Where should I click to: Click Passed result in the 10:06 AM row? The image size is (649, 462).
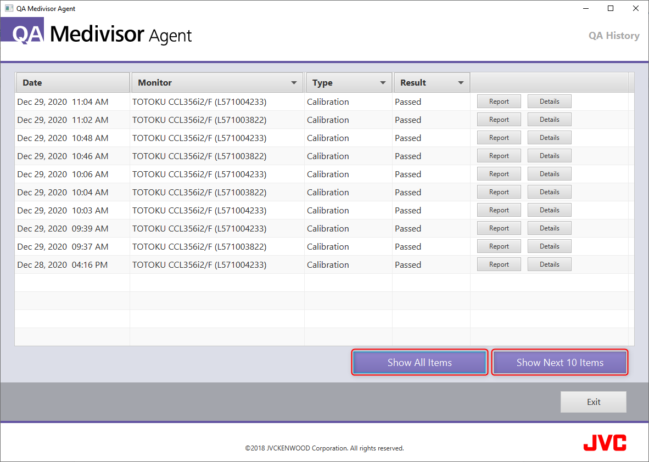coord(408,174)
